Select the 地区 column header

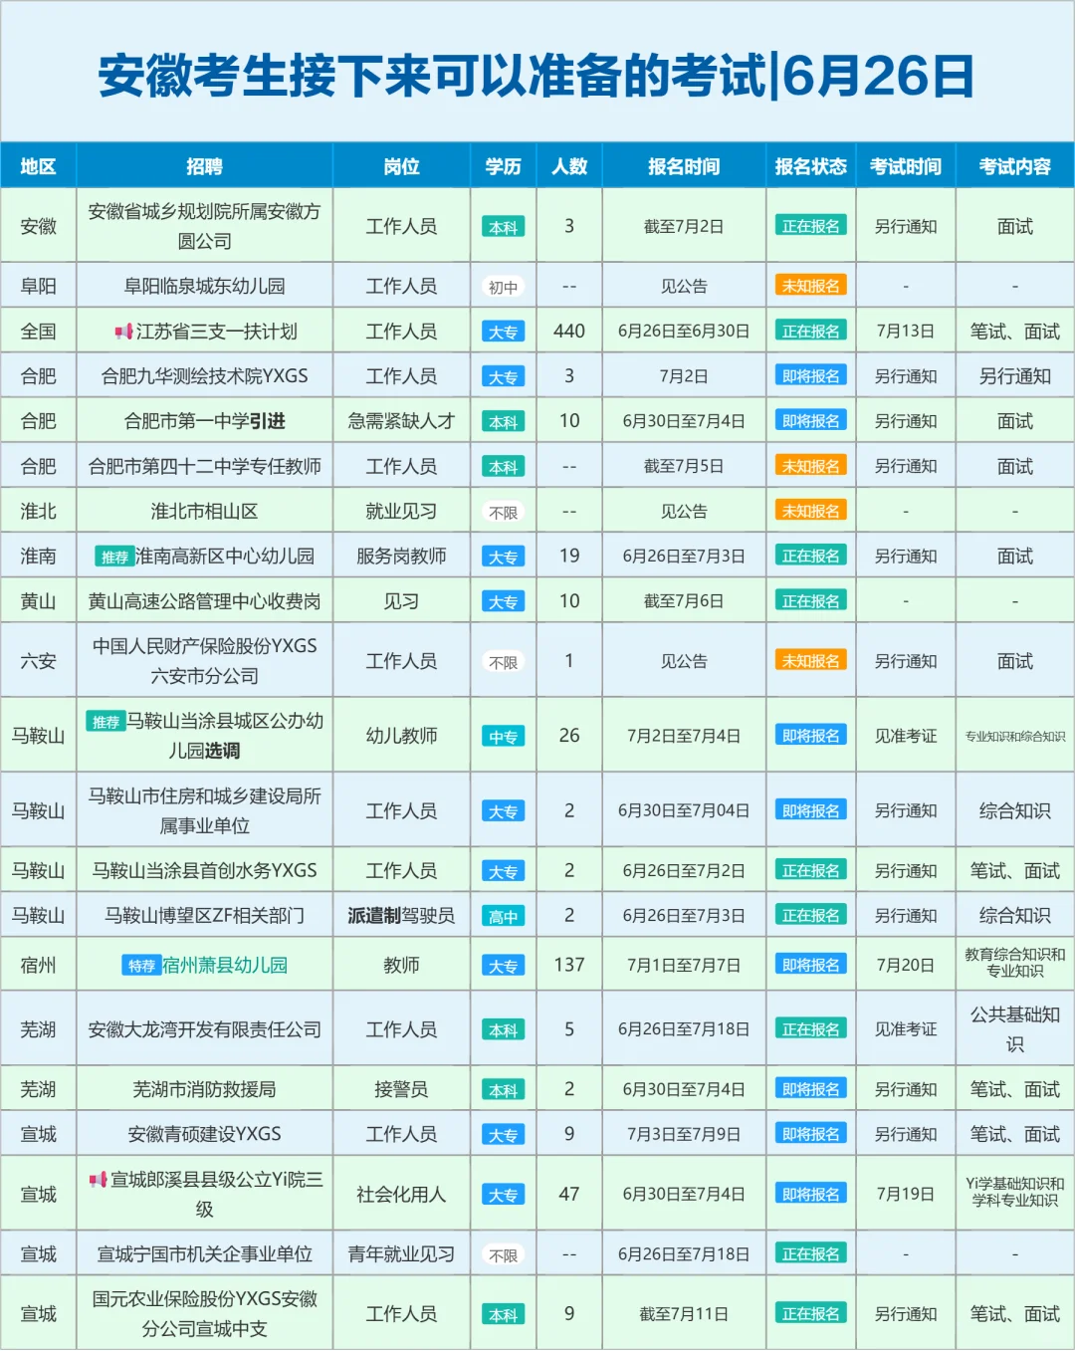pyautogui.click(x=39, y=166)
